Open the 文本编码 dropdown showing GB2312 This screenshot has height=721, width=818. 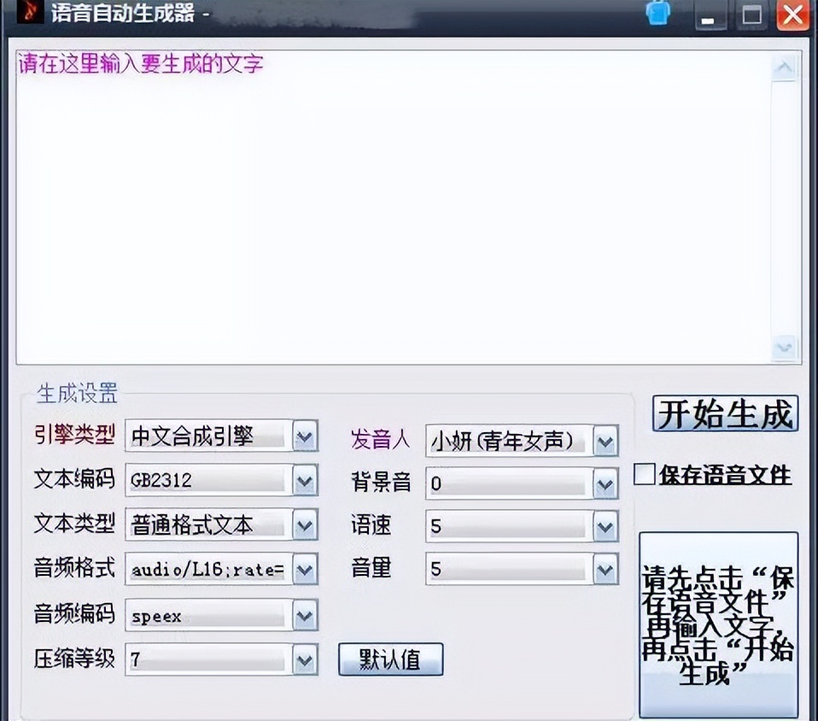pyautogui.click(x=303, y=481)
